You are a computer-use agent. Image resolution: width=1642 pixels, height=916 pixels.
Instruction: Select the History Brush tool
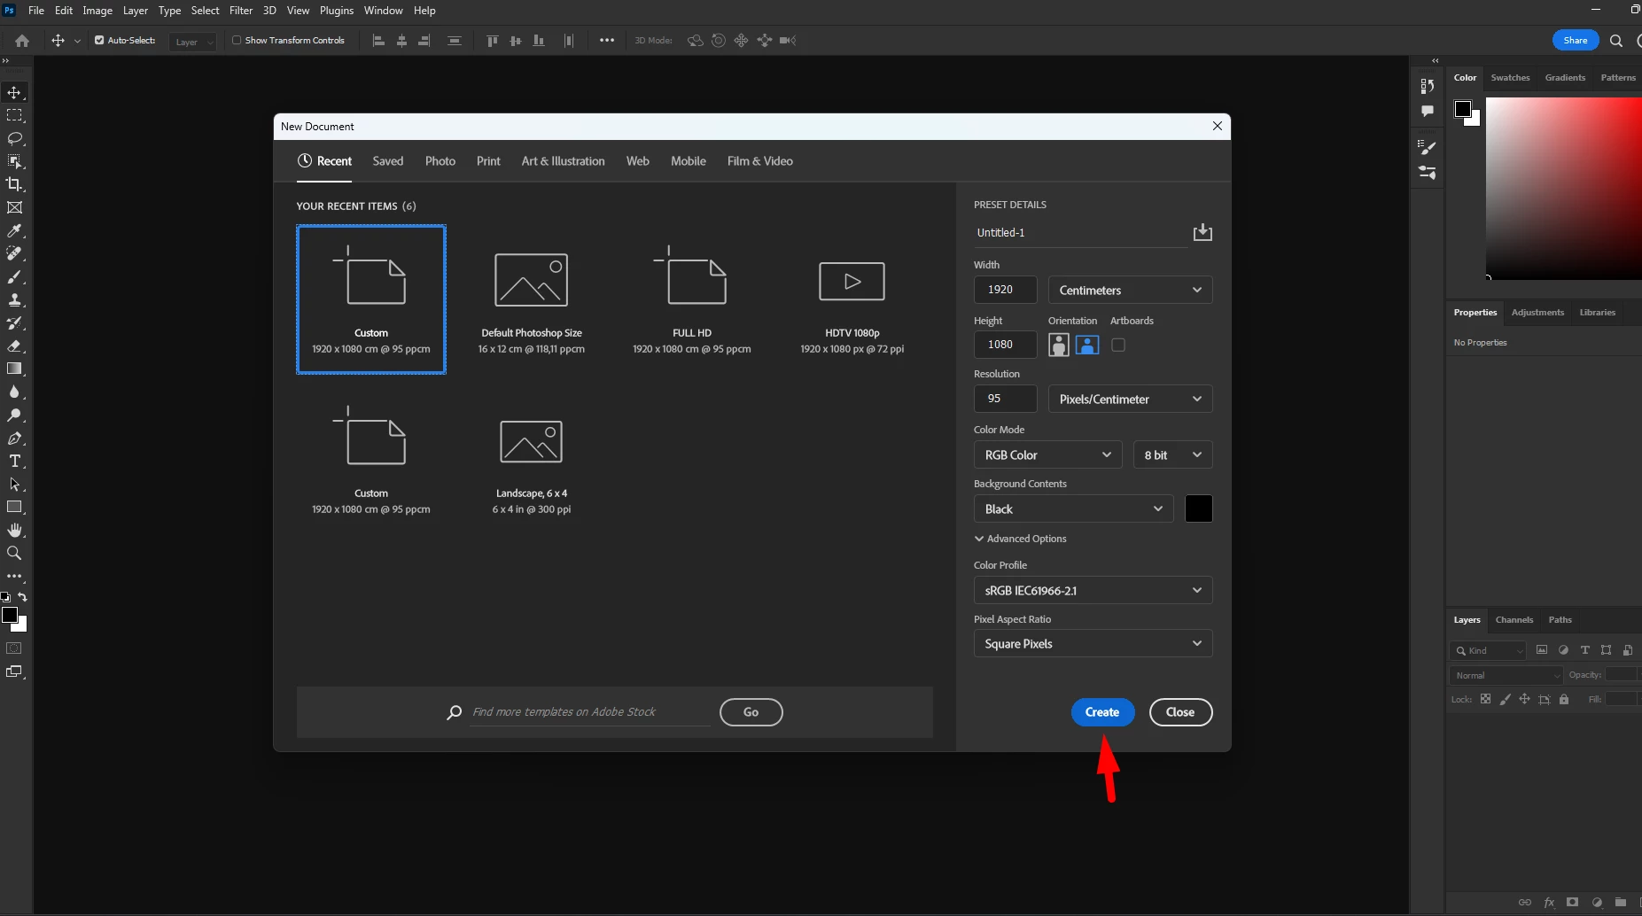coord(14,323)
